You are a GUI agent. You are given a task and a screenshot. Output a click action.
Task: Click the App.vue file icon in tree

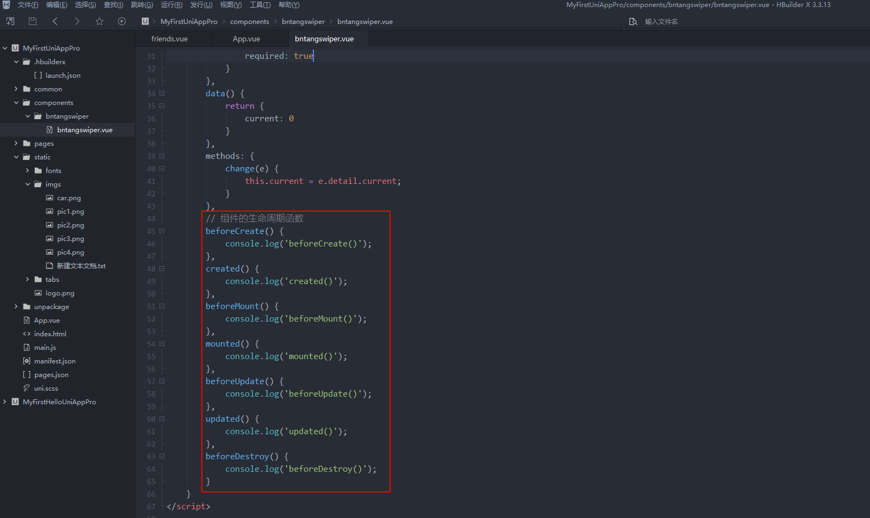(27, 320)
